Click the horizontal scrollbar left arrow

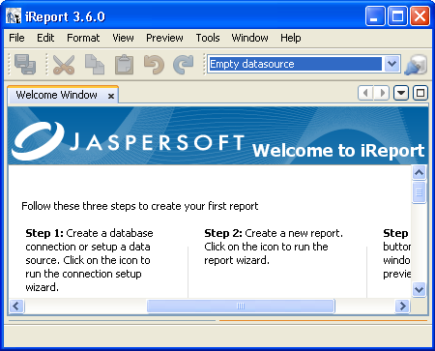[x=16, y=306]
